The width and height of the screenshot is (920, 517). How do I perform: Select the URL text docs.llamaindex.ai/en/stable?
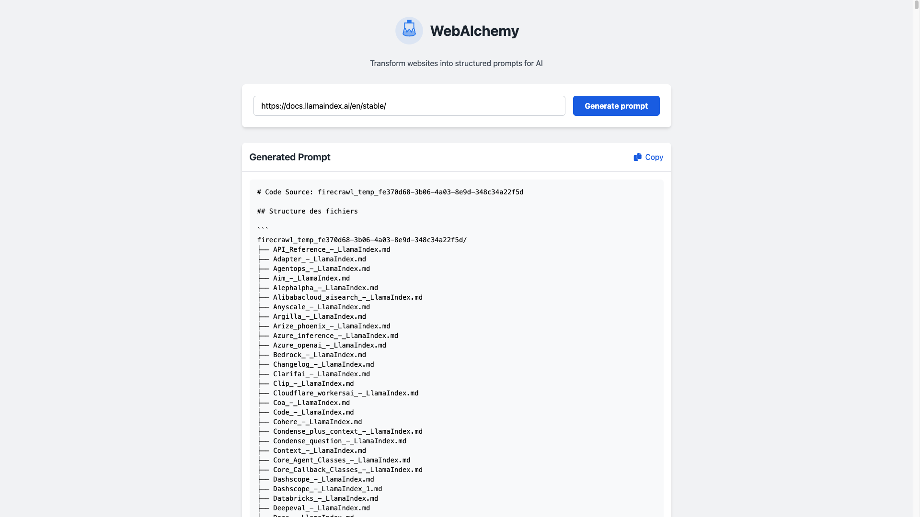[x=323, y=106]
